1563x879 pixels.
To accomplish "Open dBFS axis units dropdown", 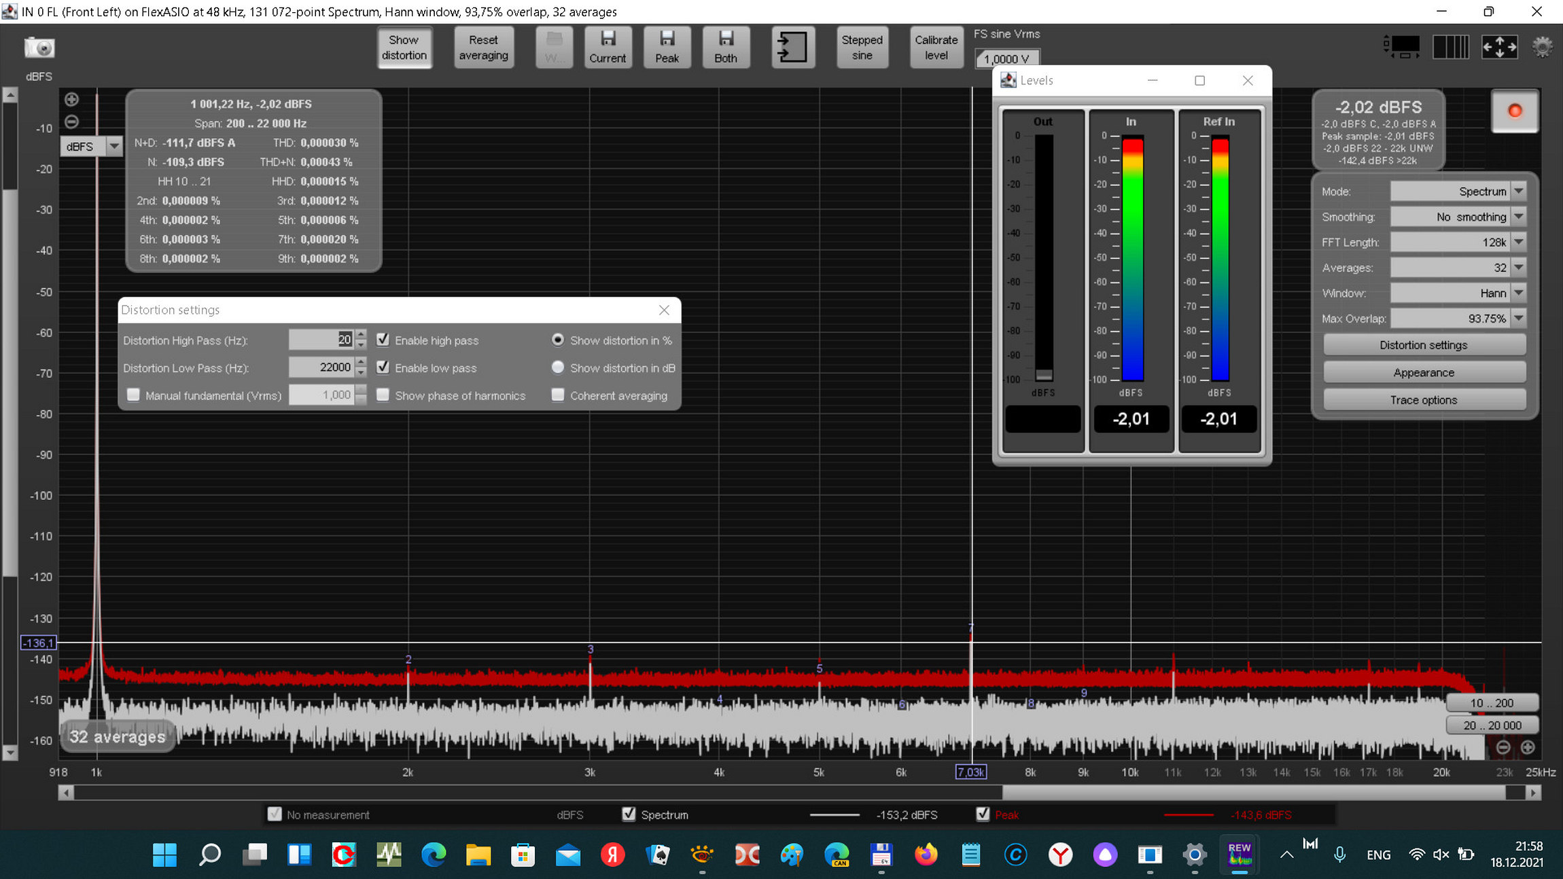I will 91,146.
